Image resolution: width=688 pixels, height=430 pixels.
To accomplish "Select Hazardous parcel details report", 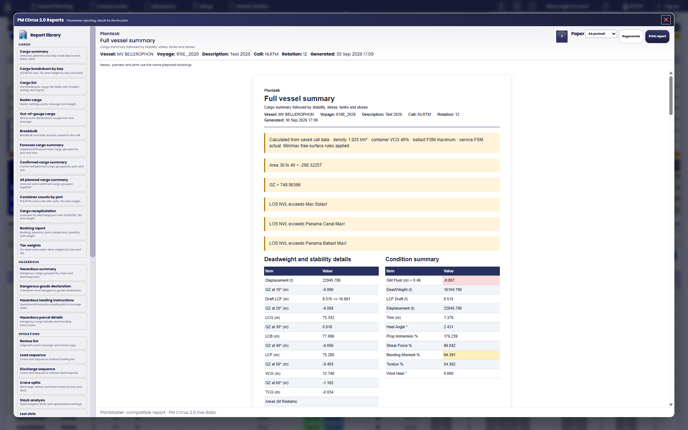I will (x=52, y=321).
